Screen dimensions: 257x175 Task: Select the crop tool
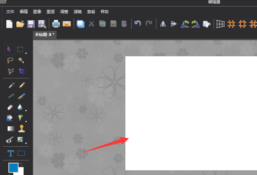point(22,71)
